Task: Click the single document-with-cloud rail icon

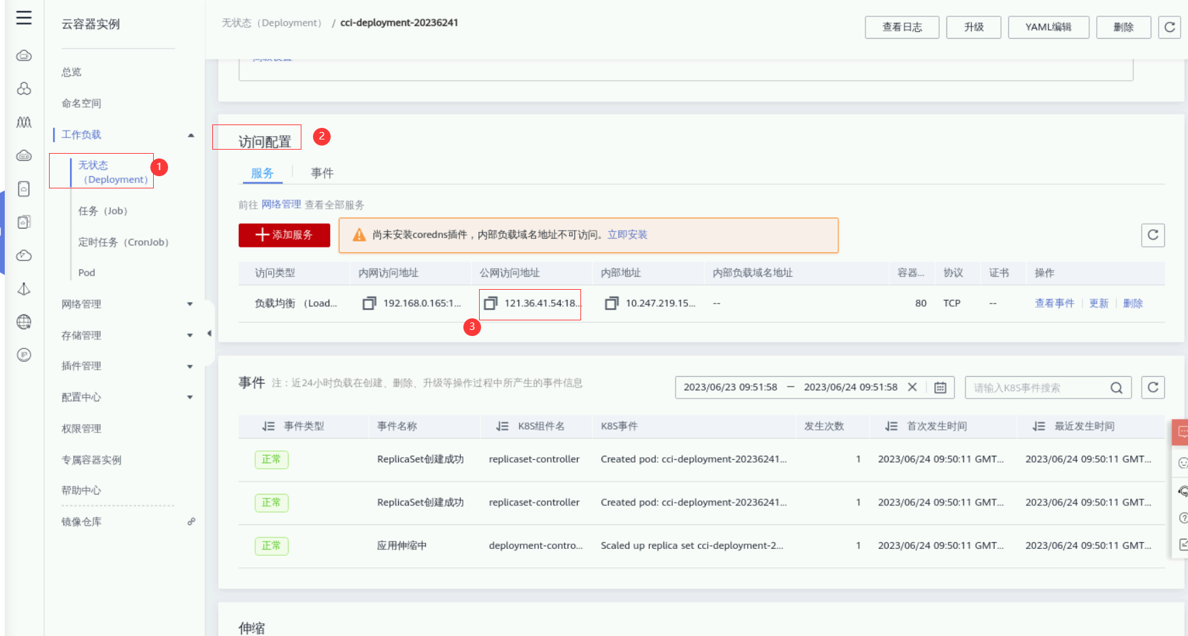Action: tap(24, 189)
